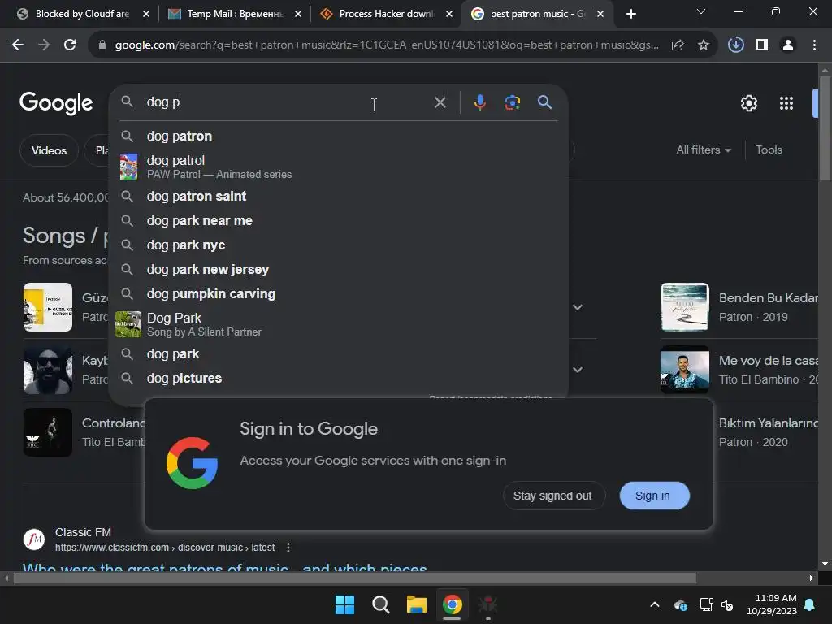
Task: Open the bug app in taskbar
Action: pos(487,604)
